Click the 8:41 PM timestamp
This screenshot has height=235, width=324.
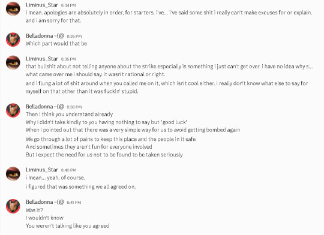[74, 203]
